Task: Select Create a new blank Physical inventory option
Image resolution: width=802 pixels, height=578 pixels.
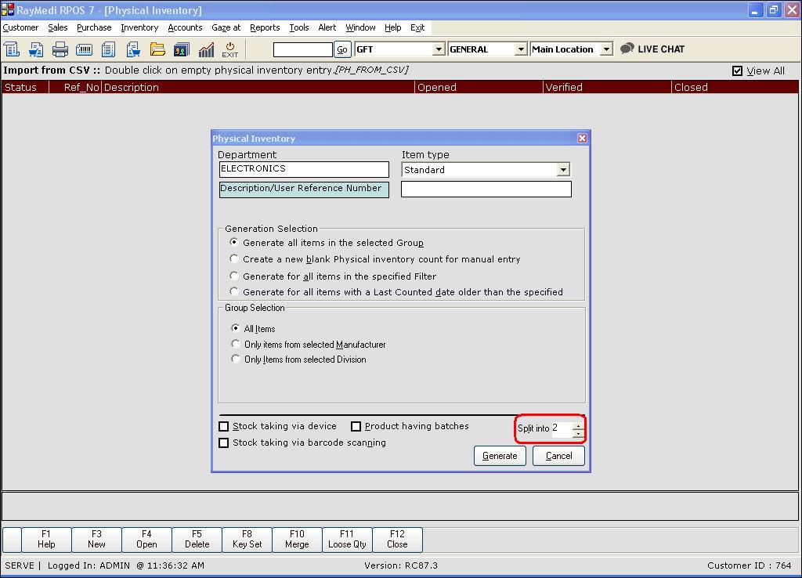Action: pyautogui.click(x=234, y=258)
